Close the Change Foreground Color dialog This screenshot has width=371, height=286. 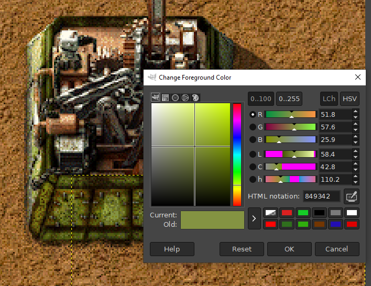point(358,77)
